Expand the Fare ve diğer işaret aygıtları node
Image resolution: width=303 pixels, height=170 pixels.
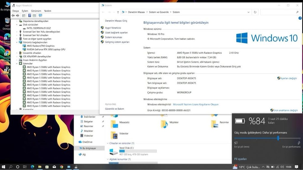(x=17, y=39)
